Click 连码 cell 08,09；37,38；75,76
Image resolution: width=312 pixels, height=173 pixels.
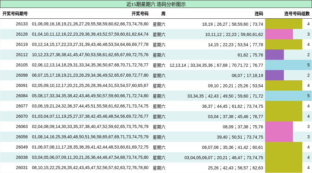(x=243, y=127)
